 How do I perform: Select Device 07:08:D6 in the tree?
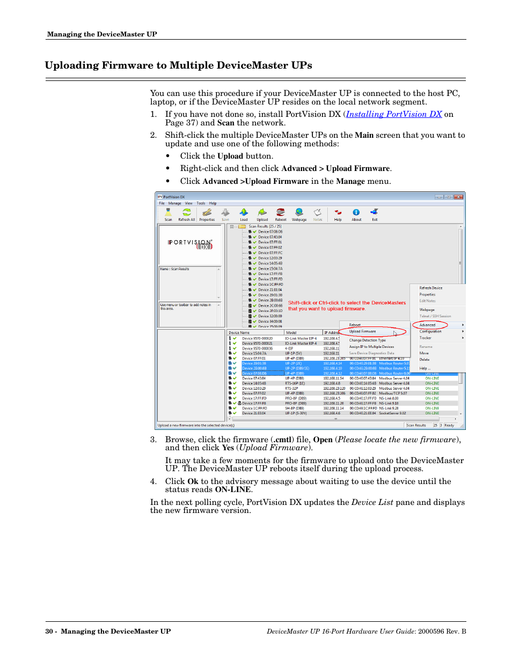click(x=270, y=232)
